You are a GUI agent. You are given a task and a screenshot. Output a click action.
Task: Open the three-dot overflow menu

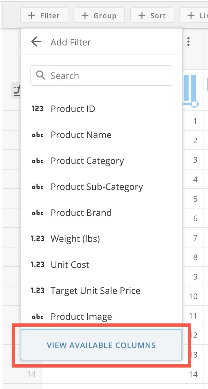pyautogui.click(x=188, y=42)
